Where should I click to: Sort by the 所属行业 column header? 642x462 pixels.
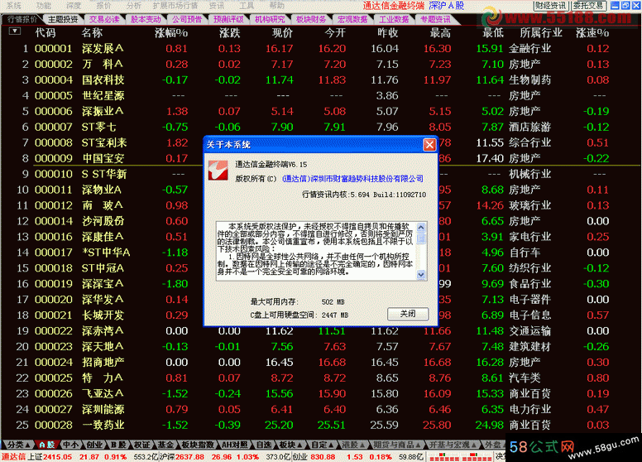coord(540,33)
